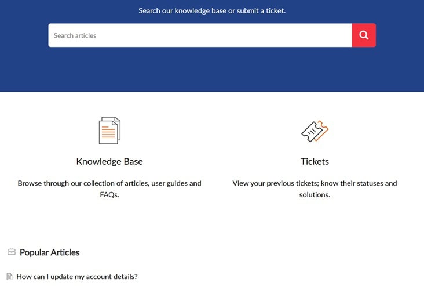Viewport: 424px width, 286px height.
Task: Click the document icon beside account details article
Action: coord(9,277)
